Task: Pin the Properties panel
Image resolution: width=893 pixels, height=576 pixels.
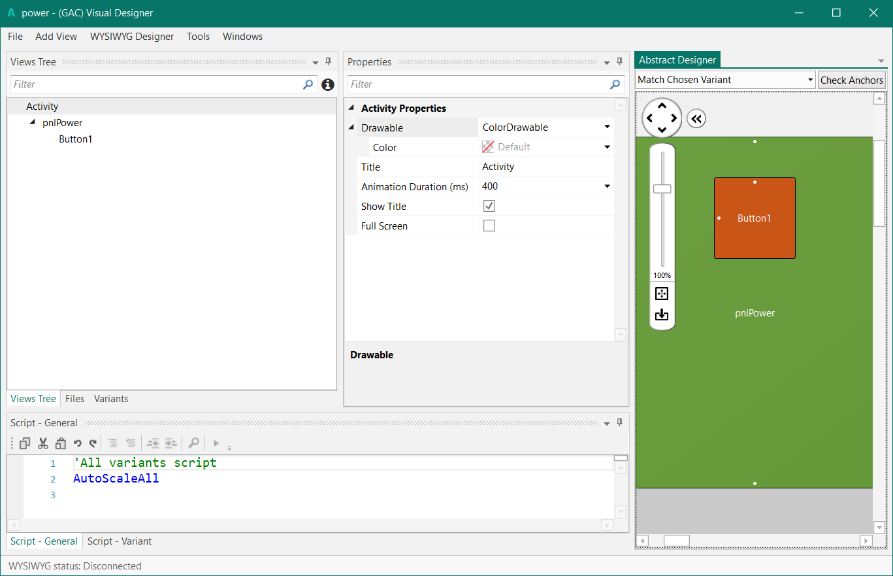Action: pyautogui.click(x=619, y=62)
